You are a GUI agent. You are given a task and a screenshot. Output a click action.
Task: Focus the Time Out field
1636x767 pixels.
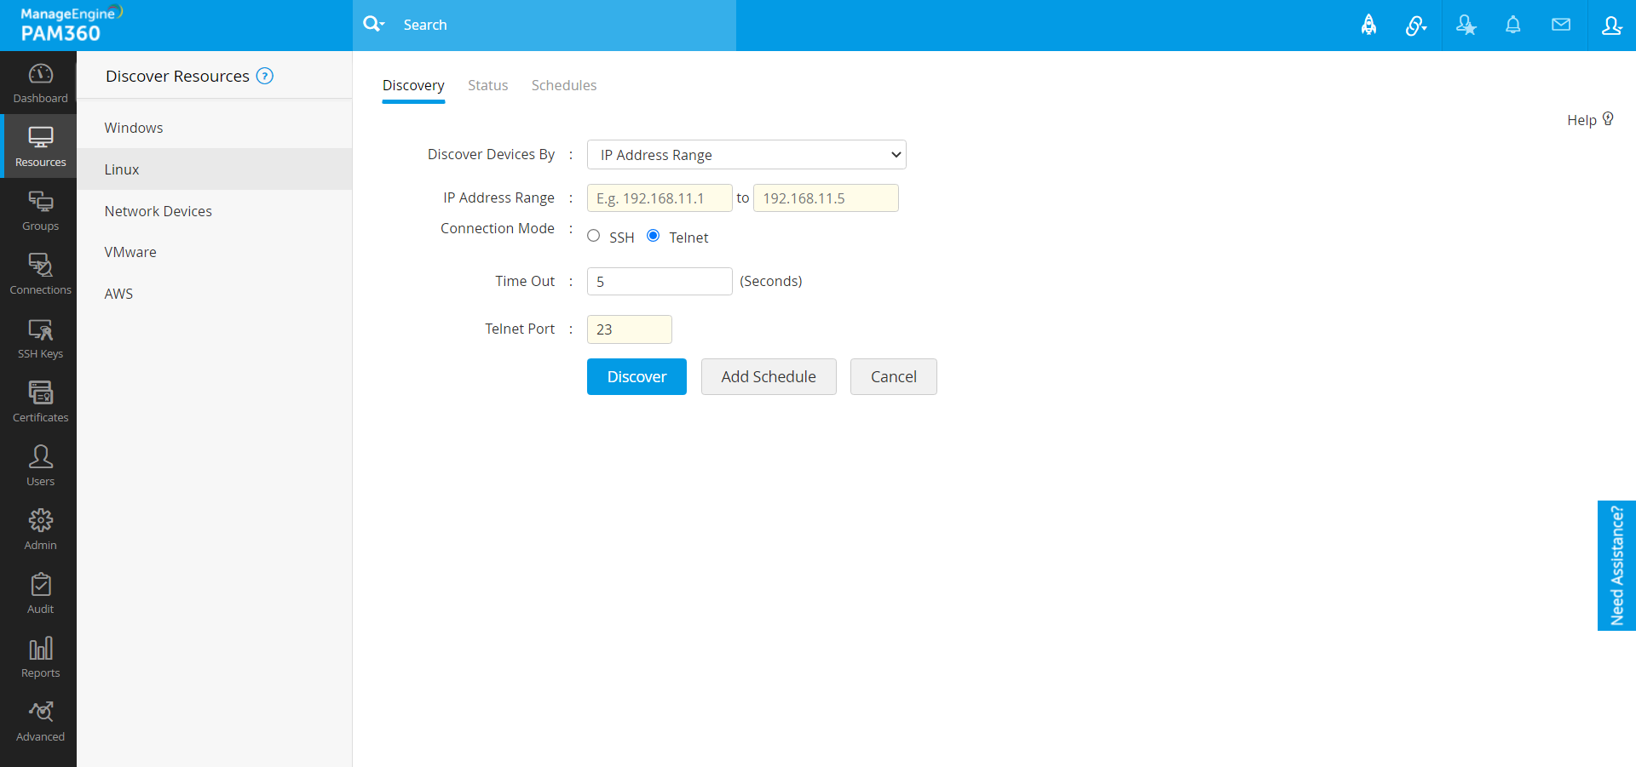pos(660,282)
